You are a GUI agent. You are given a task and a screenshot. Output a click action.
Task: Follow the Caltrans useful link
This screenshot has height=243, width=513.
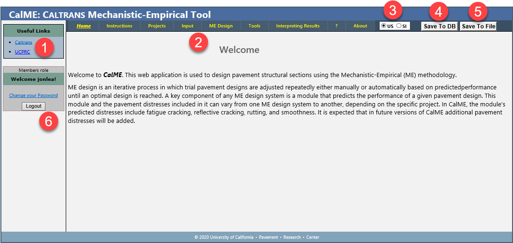[x=23, y=43]
